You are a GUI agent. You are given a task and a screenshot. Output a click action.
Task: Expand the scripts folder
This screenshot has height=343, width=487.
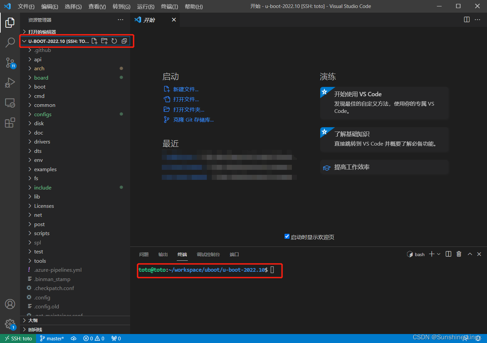[x=75, y=233]
